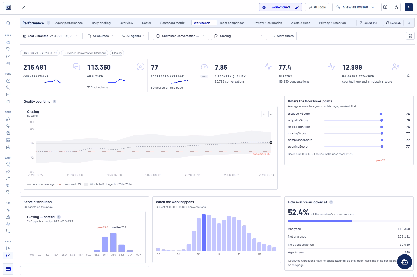Go to Privacy & retention tab
This screenshot has height=277, width=417.
pos(332,23)
